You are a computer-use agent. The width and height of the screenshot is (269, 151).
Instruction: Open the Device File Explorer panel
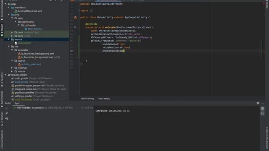(x=267, y=138)
